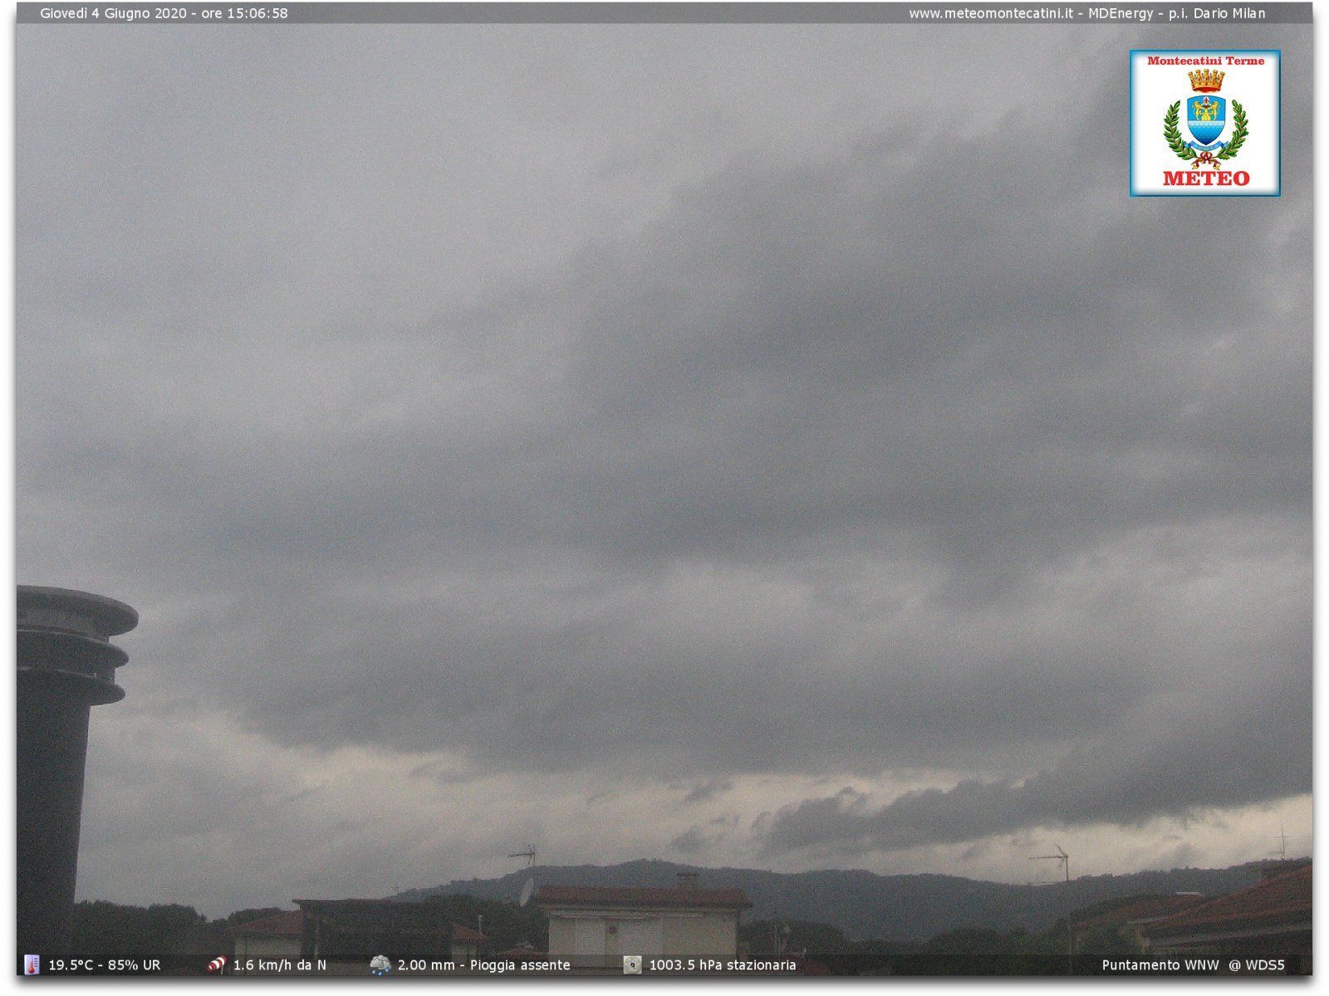Click the www.meteomontecatini.it website text
1329x996 pixels.
[990, 13]
